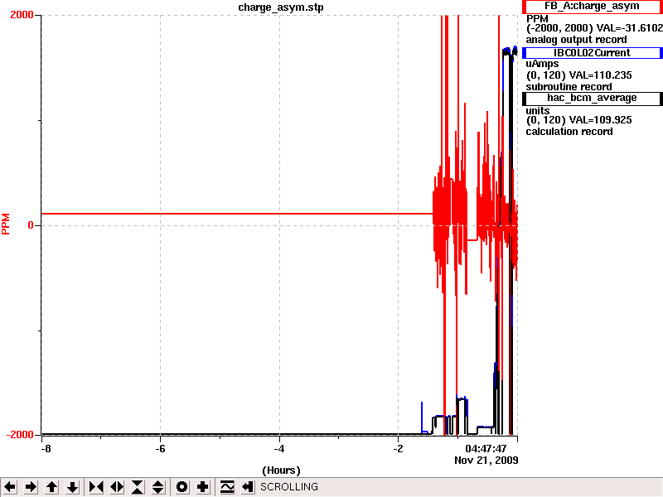Image resolution: width=663 pixels, height=497 pixels.
Task: Zoom out vertically with the up-down triangles icon
Action: [158, 487]
